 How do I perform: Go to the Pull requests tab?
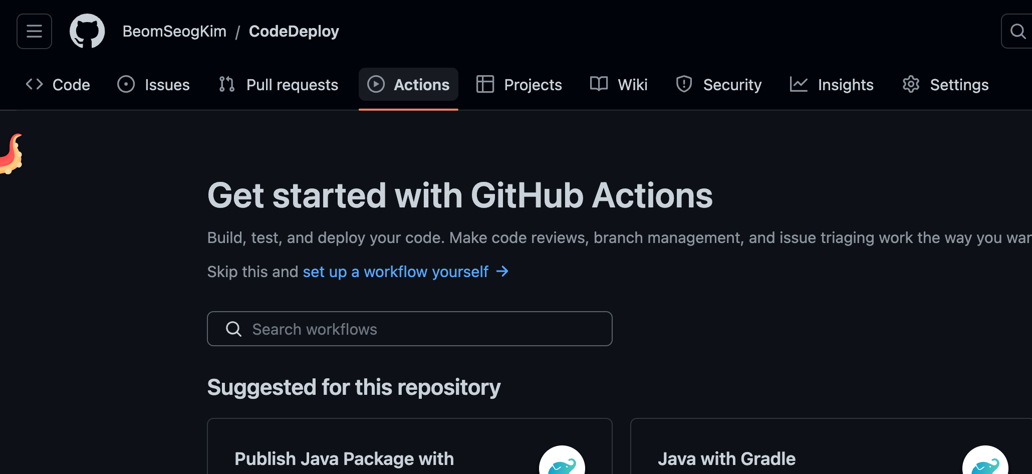(x=279, y=85)
